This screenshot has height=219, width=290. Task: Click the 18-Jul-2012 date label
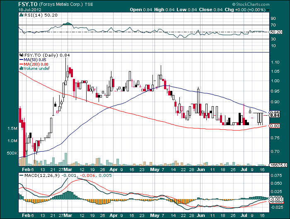(x=30, y=10)
